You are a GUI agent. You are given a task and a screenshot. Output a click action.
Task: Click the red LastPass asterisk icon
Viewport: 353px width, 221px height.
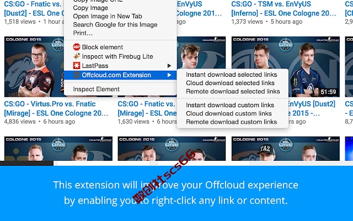77,66
